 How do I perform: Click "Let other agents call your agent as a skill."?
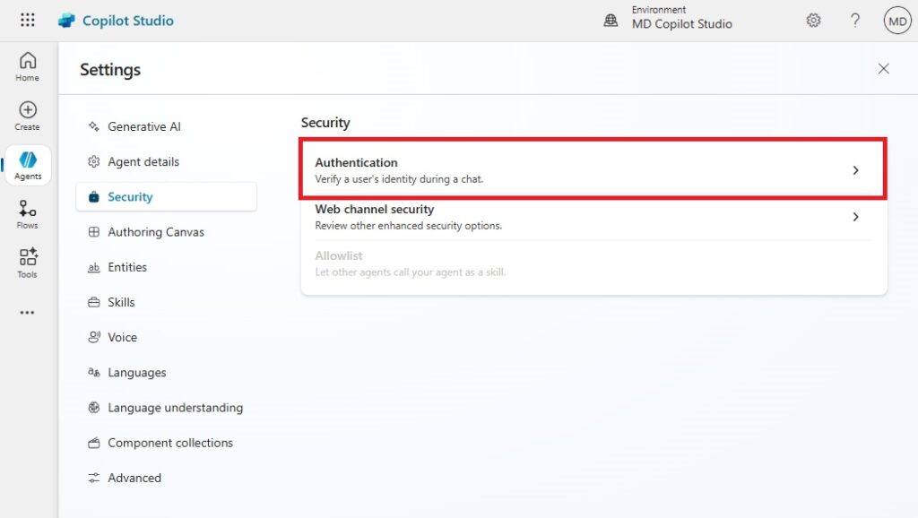tap(411, 272)
